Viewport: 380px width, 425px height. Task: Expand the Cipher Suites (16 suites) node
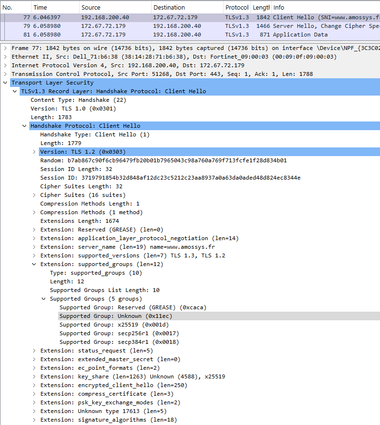34,195
